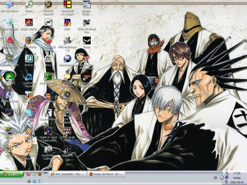Launch Ad-Aware SE Personal desktop shortcut

coord(48,44)
